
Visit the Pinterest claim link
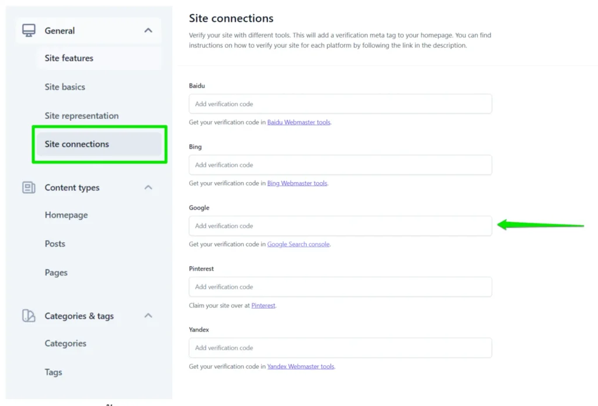[263, 306]
